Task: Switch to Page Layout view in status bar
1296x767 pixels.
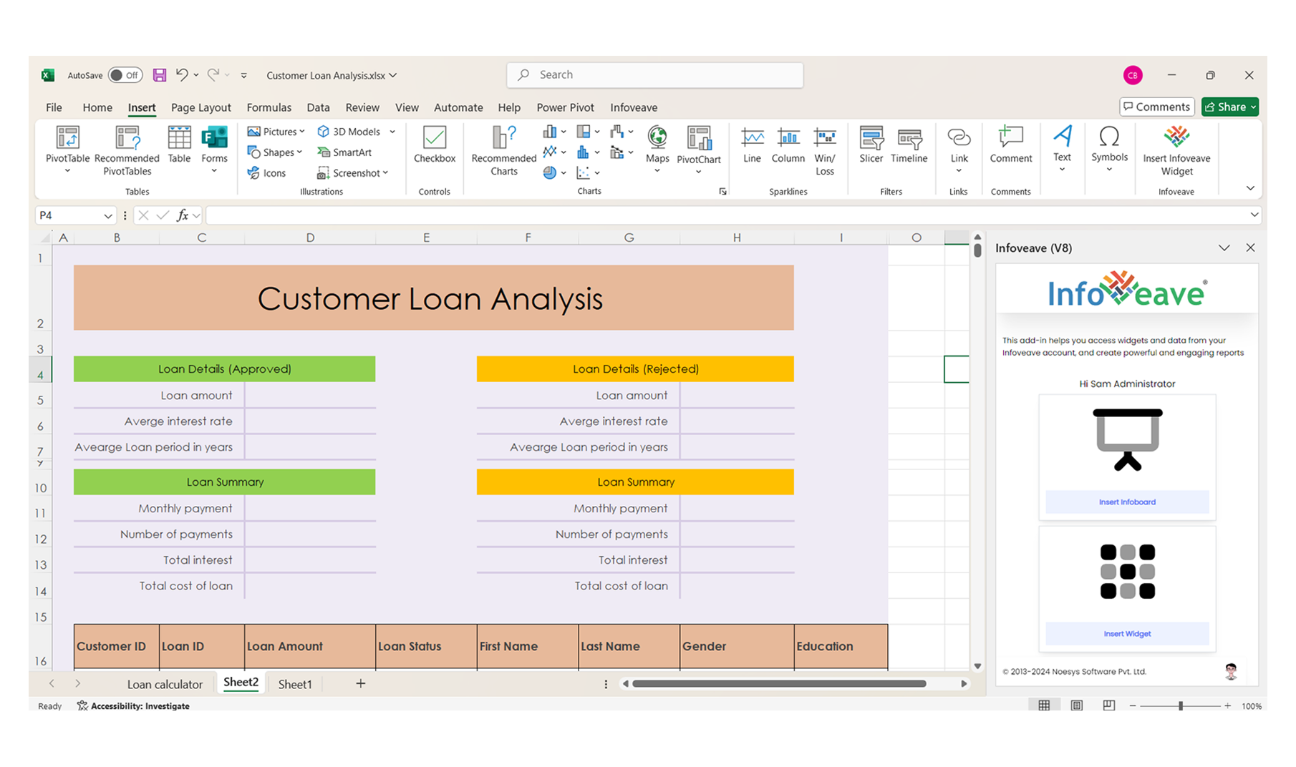Action: [x=1077, y=705]
